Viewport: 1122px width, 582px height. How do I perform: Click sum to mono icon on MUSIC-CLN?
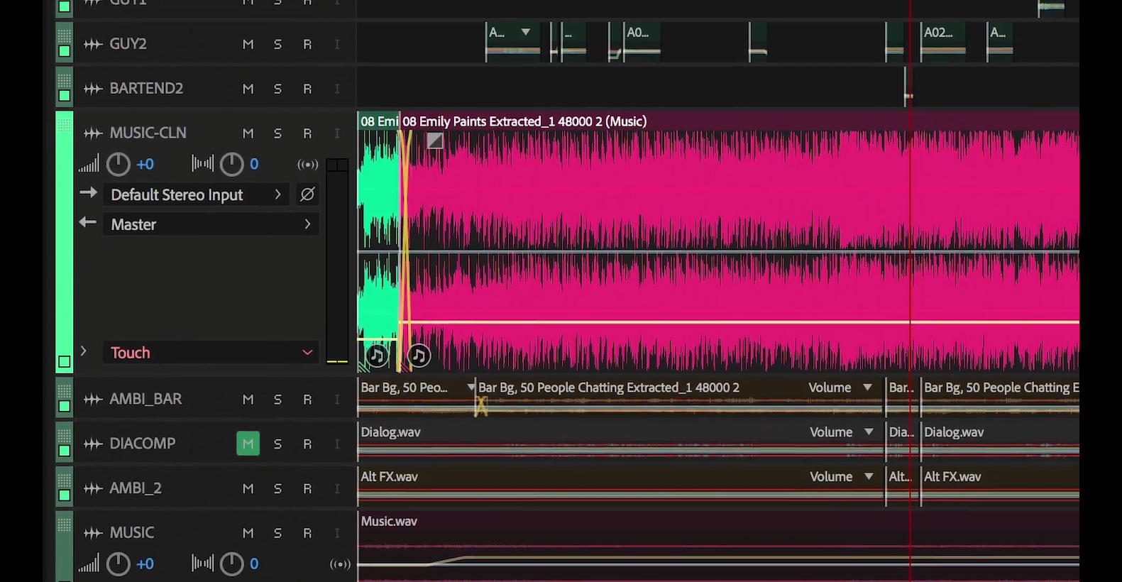tap(307, 165)
